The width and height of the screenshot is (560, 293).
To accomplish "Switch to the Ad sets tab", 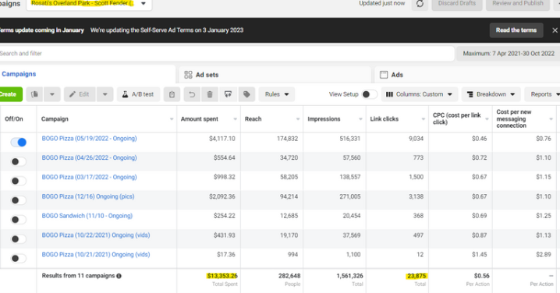I will [201, 75].
